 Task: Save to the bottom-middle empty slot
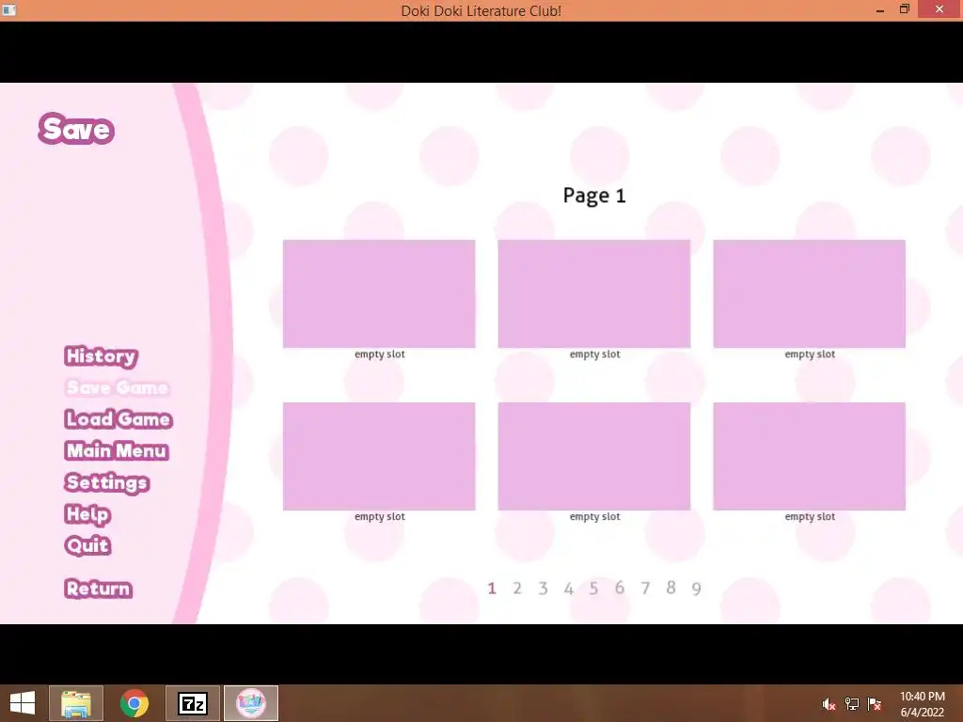pyautogui.click(x=594, y=456)
